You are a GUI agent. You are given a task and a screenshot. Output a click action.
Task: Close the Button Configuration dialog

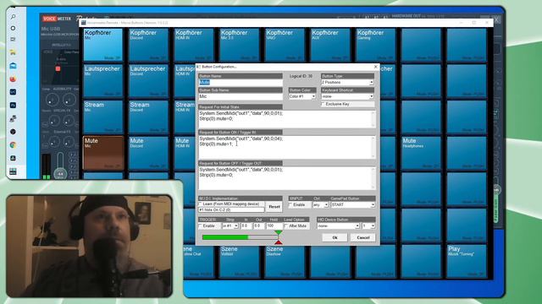[x=376, y=67]
